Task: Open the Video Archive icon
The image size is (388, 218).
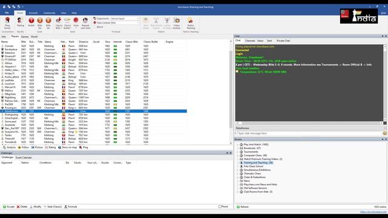Action: tap(176, 23)
